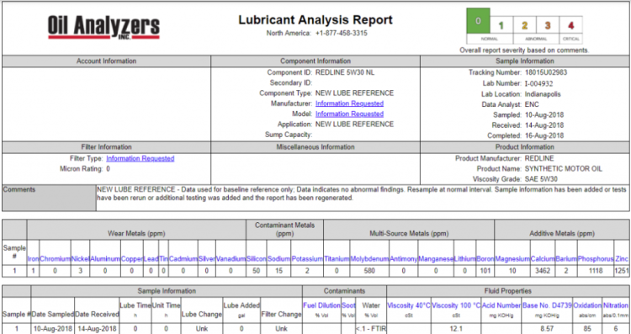Click the Oxidation value 85
Image resolution: width=631 pixels, height=334 pixels.
[587, 329]
